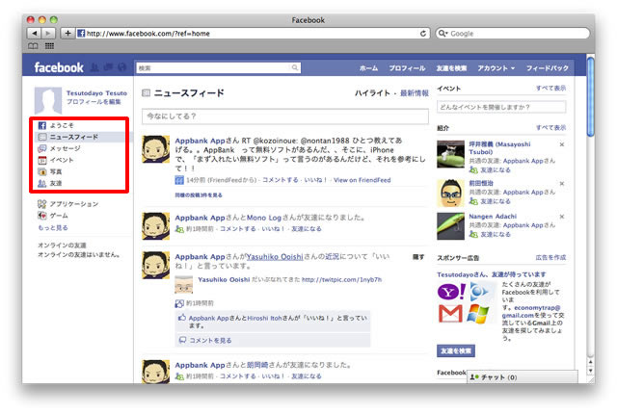Open friend requests icon in header

[94, 67]
